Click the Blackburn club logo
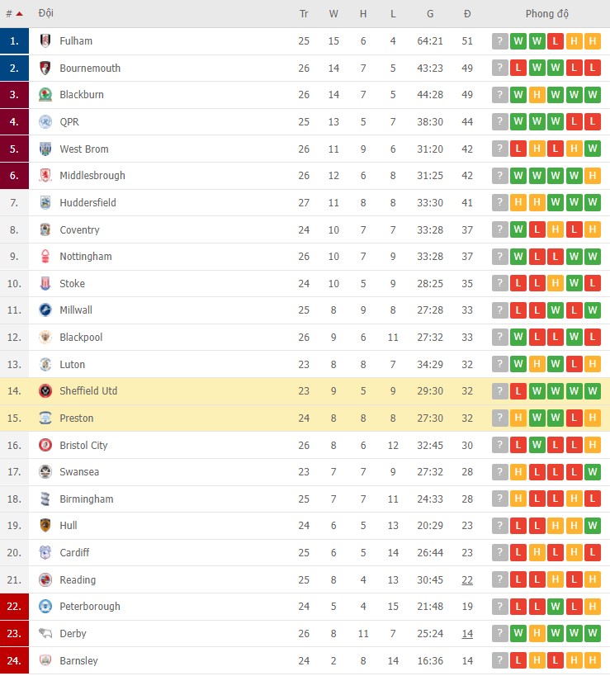Screen dimensions: 610x676 [45, 94]
